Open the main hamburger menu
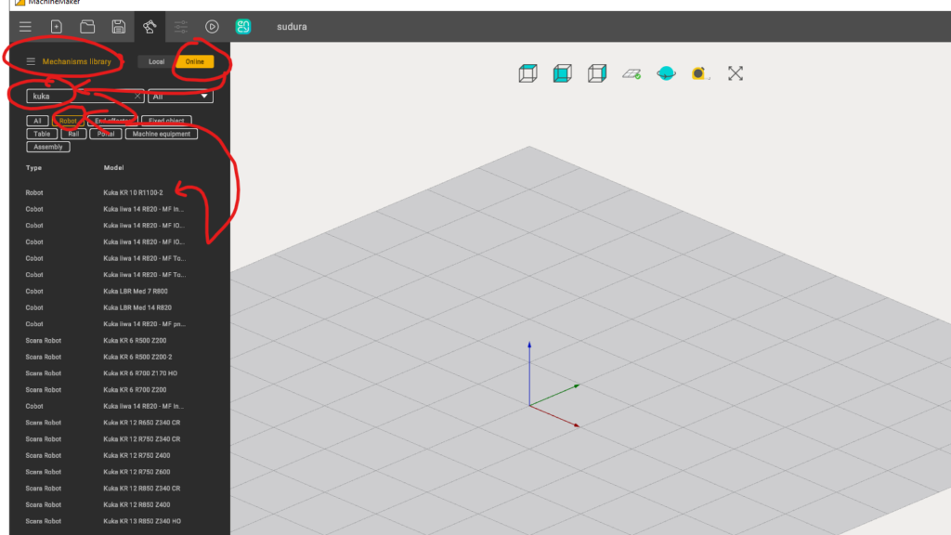 coord(25,26)
